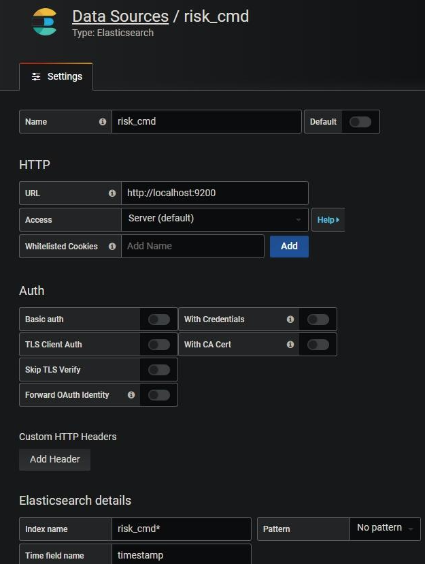Click the Whitelisted Cookies info icon

(112, 247)
